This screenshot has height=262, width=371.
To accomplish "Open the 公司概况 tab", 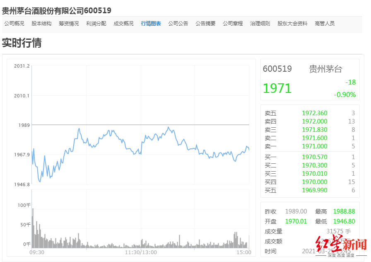I will [14, 24].
